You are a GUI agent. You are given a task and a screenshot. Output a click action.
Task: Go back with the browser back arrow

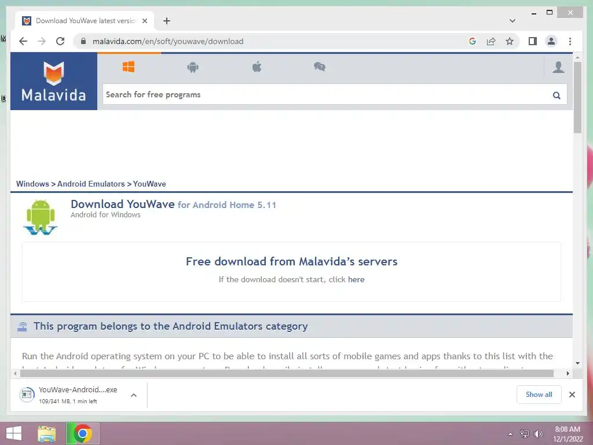tap(23, 41)
